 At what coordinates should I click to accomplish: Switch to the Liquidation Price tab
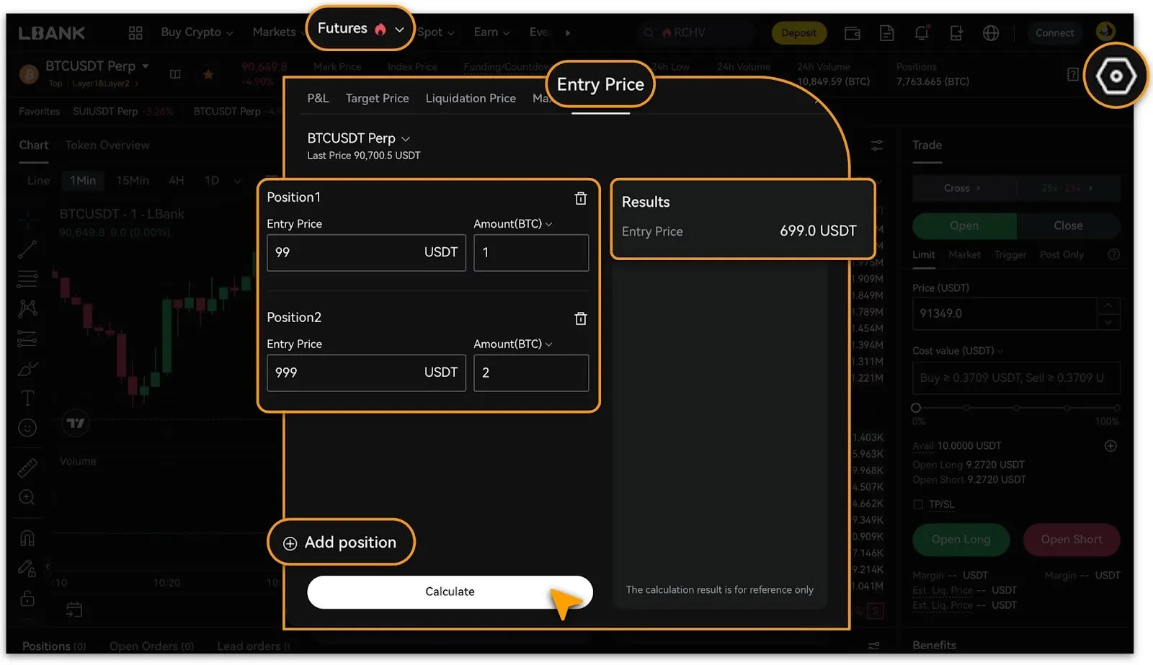point(470,99)
